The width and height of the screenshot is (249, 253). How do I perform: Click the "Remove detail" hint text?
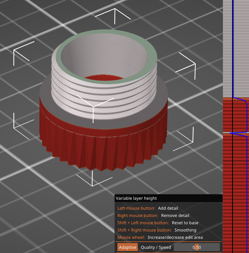[175, 215]
